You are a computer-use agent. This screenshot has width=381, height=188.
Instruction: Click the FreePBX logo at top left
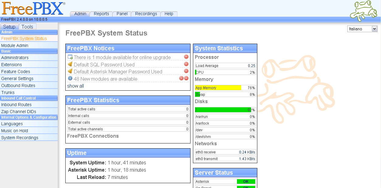tap(33, 8)
